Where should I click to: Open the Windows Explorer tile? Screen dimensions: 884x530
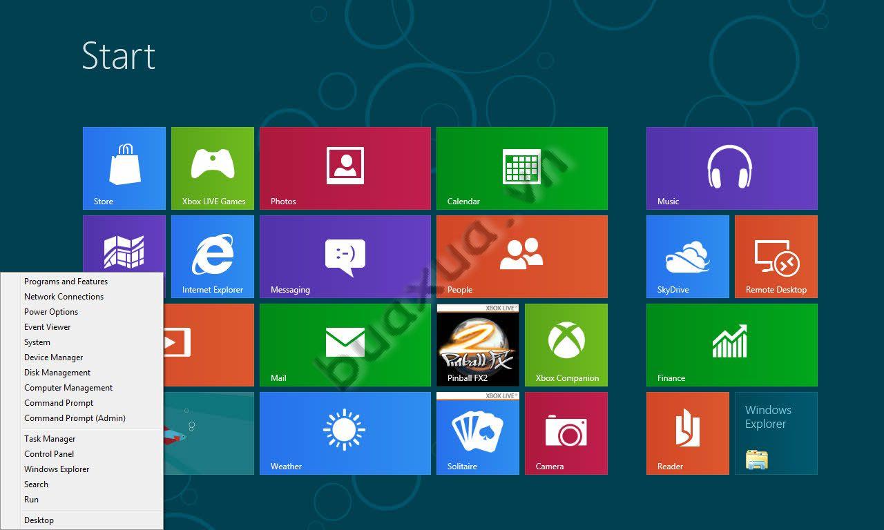[x=776, y=433]
